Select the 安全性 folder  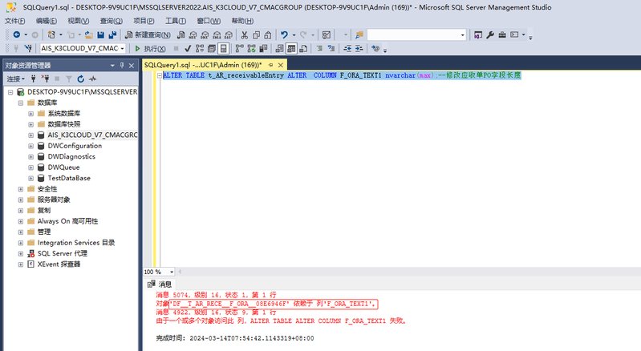click(47, 189)
